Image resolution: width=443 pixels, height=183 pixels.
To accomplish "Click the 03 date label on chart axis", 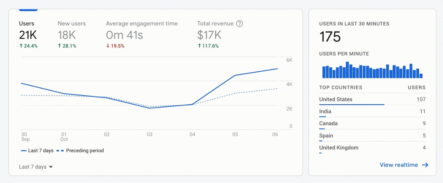I will pyautogui.click(x=150, y=134).
